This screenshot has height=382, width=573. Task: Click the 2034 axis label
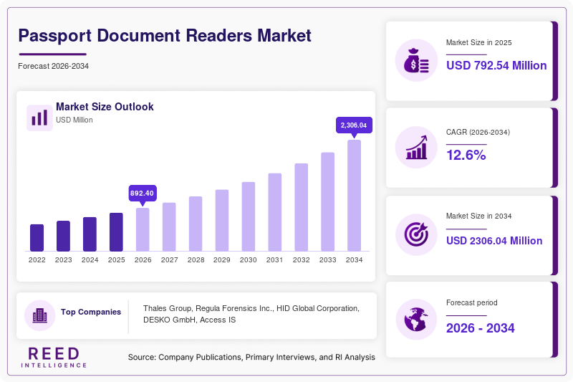pos(354,260)
